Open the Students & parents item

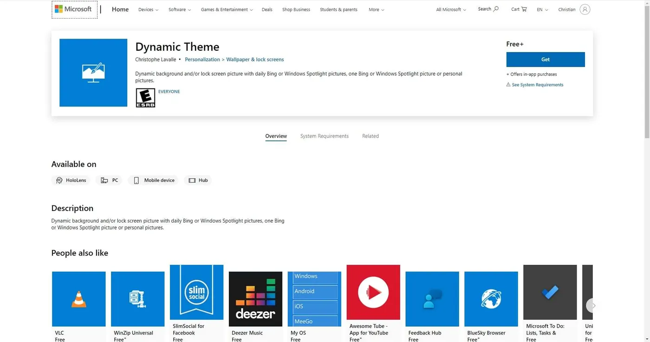tap(338, 9)
